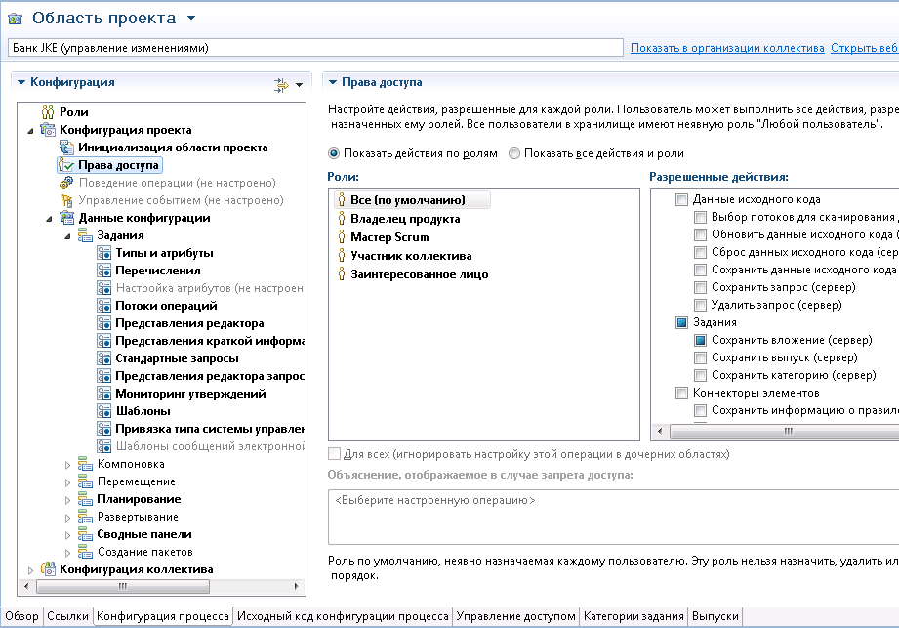Viewport: 899px width, 628px height.
Task: Click role icon next to Участник коллектива
Action: click(x=342, y=256)
